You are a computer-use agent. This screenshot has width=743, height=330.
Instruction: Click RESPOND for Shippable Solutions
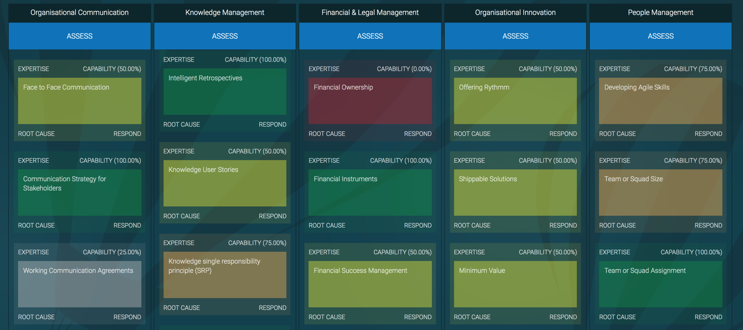pos(563,225)
